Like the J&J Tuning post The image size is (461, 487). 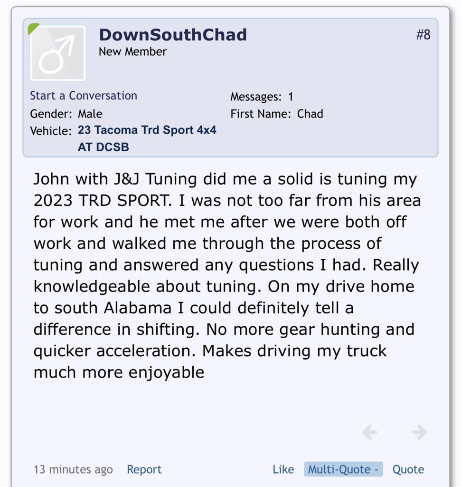283,469
